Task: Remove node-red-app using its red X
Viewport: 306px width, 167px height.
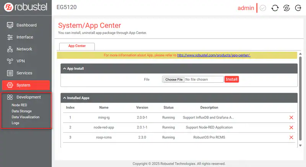Action: (x=291, y=127)
